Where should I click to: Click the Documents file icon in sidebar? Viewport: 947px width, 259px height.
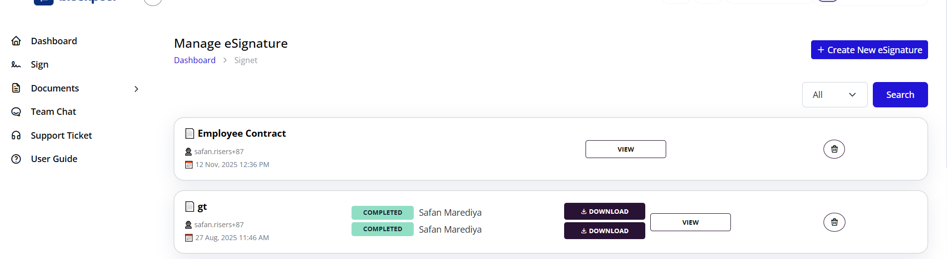pos(16,88)
